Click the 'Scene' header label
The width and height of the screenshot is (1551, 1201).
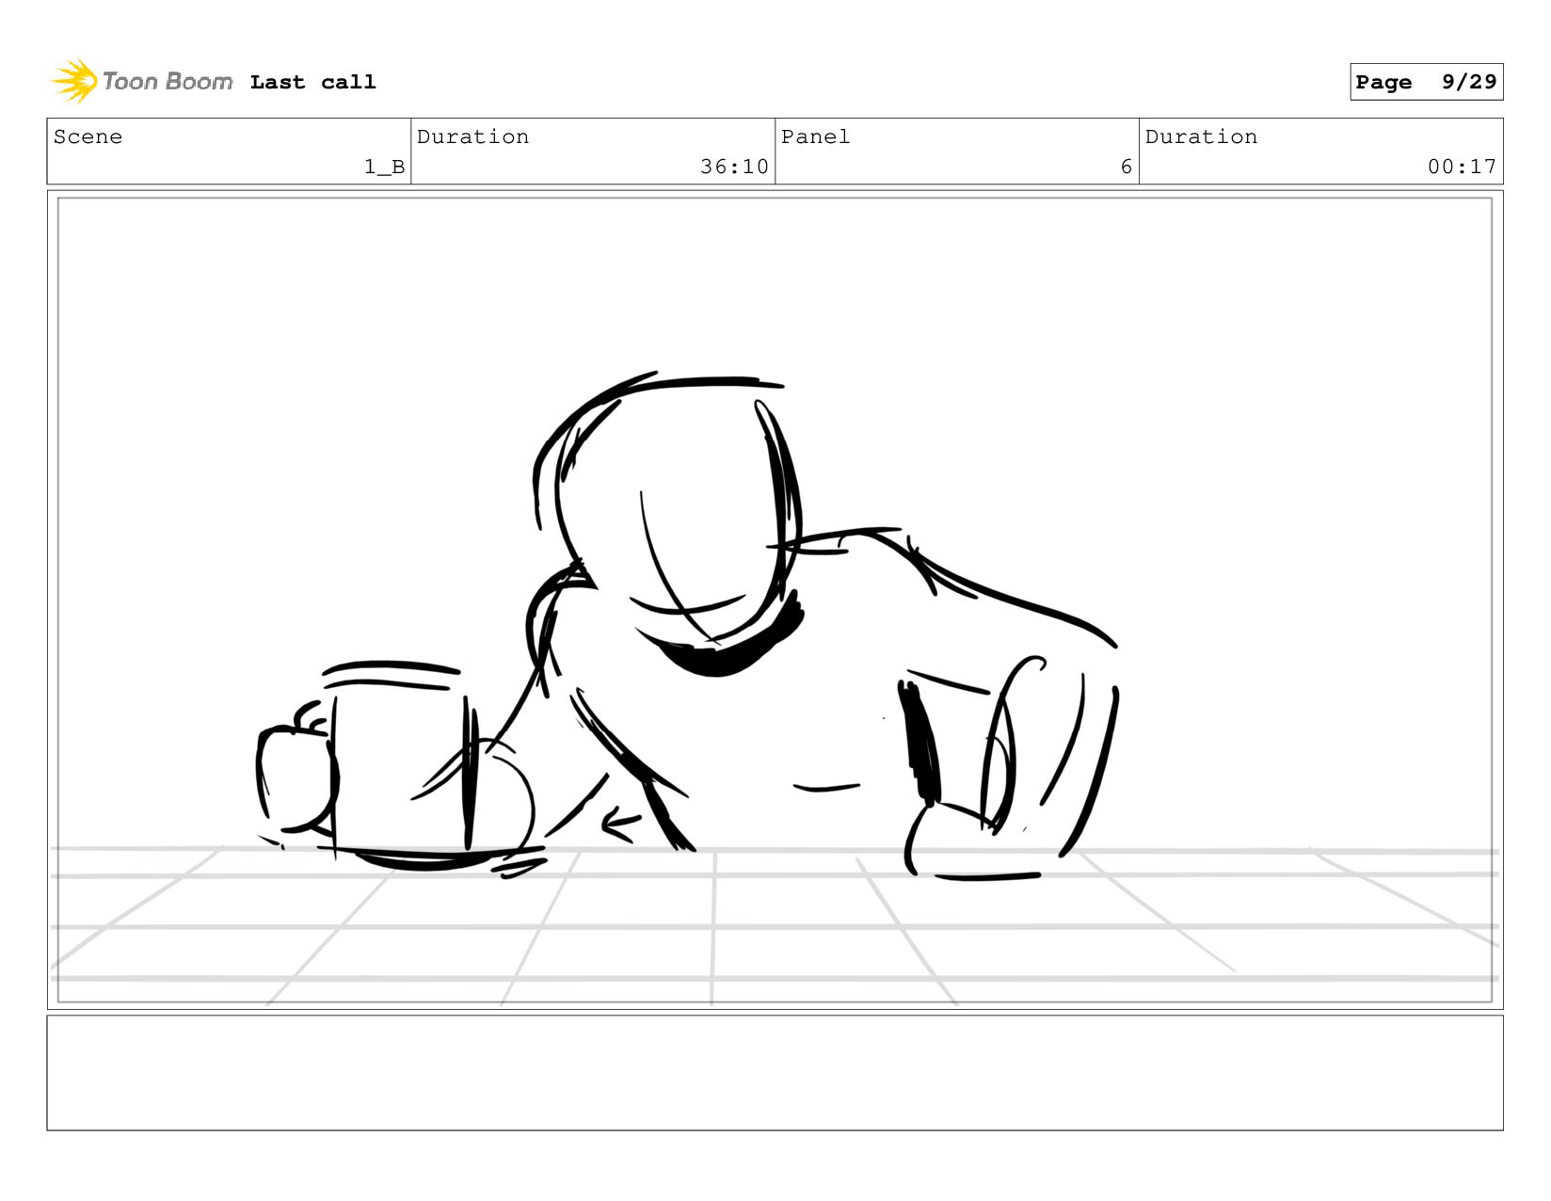point(88,136)
